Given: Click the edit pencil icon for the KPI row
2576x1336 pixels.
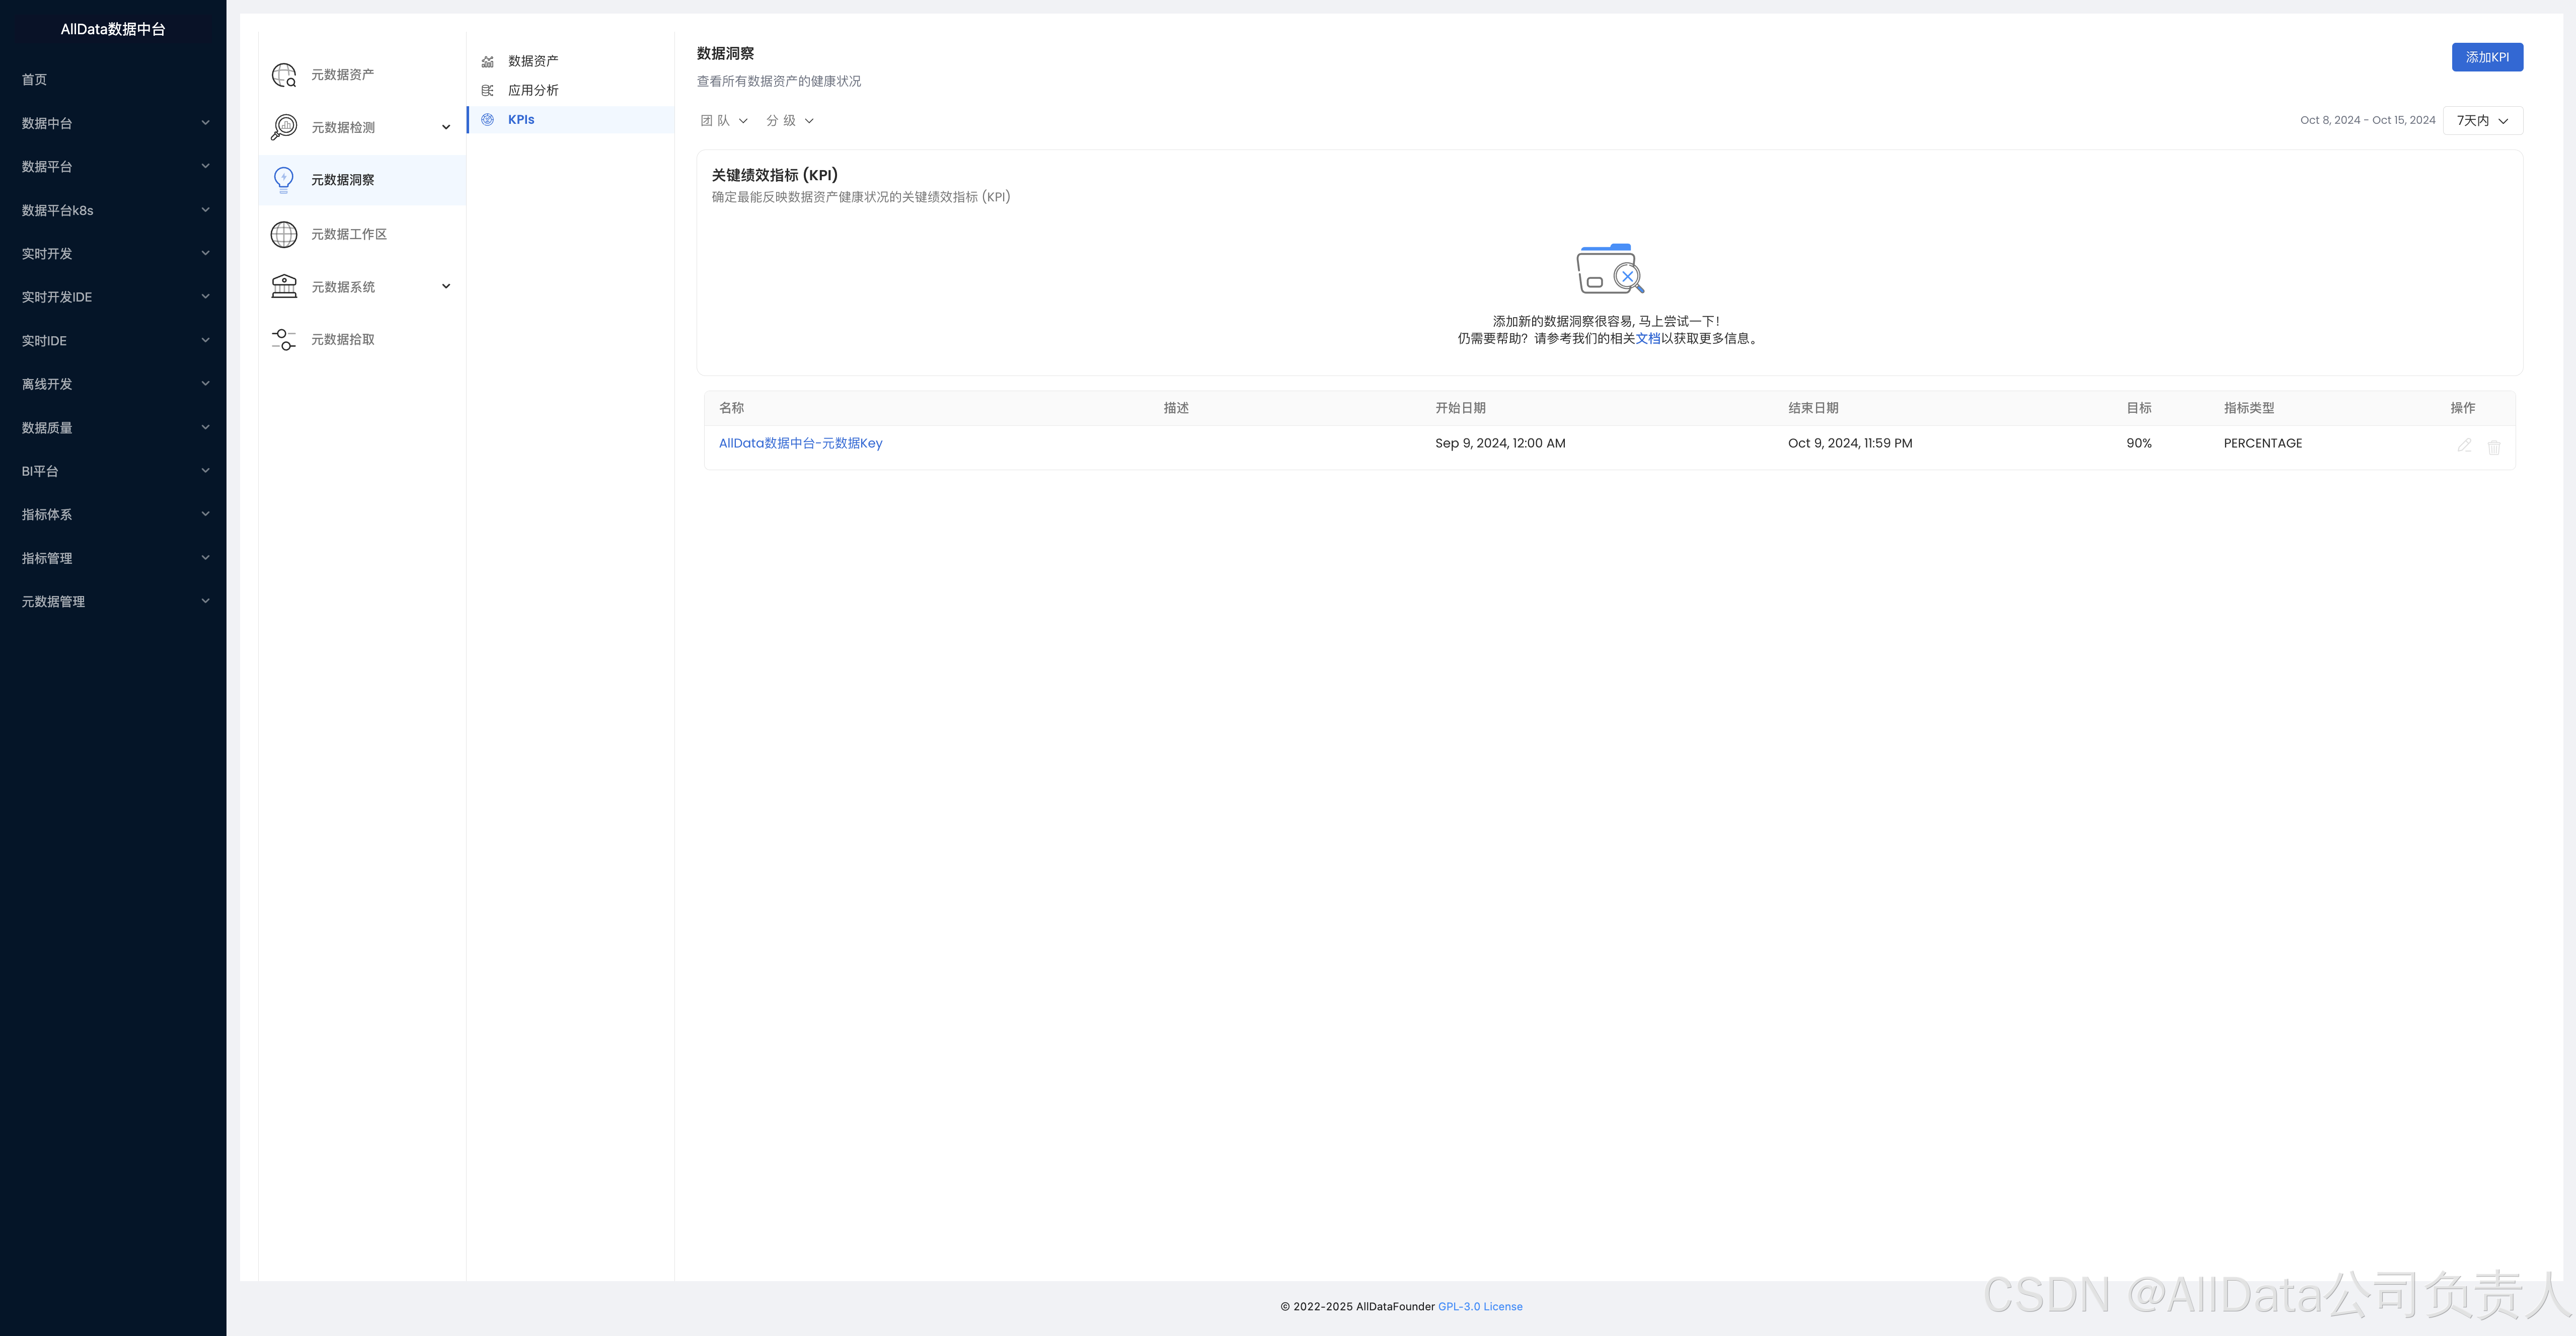Looking at the screenshot, I should click(2464, 446).
